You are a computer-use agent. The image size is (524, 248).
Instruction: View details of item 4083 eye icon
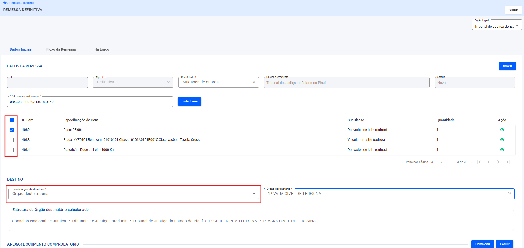point(502,140)
